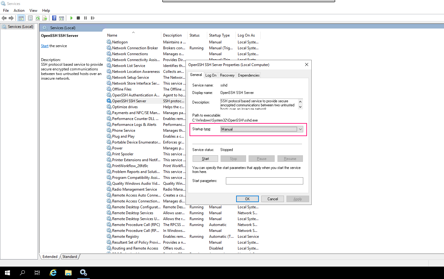Click the gear icon beside Phone Service

109,130
